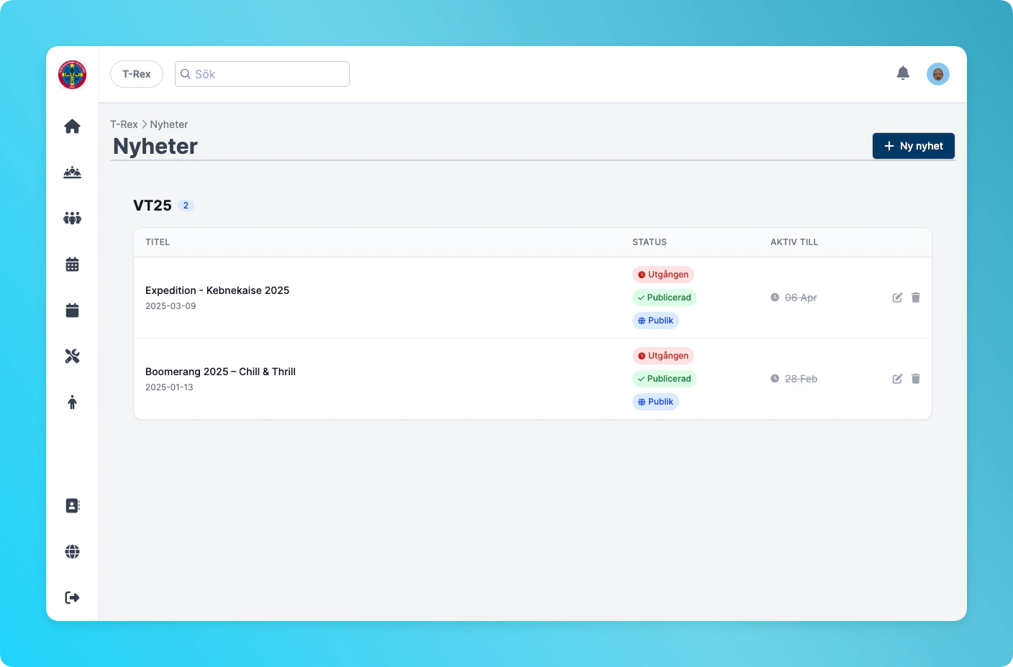Edit the Expedition - Kebnekaise 2025 news
The width and height of the screenshot is (1013, 667).
897,298
